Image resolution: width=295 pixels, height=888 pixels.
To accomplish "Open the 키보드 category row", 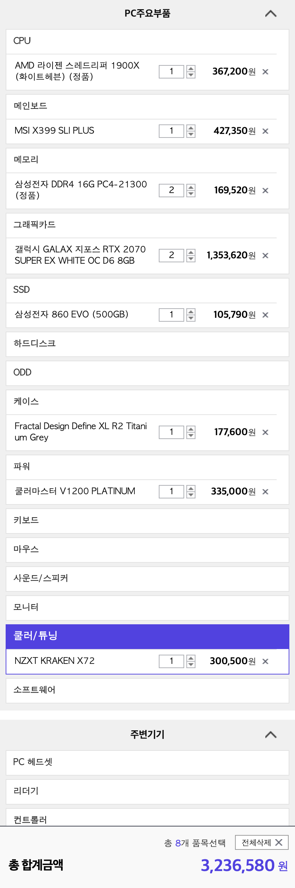I will pos(147,521).
